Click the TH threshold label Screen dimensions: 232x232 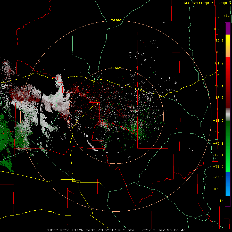[221, 201]
